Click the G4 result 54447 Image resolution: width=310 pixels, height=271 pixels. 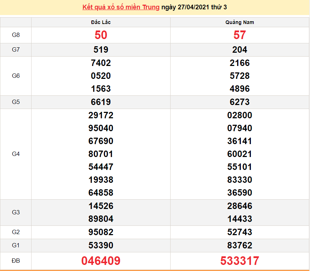(101, 167)
